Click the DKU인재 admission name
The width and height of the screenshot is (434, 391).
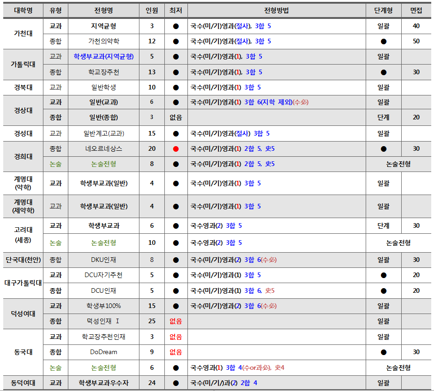point(103,260)
